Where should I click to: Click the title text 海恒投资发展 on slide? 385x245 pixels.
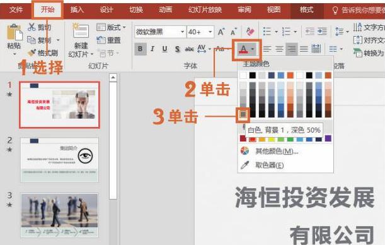click(305, 197)
